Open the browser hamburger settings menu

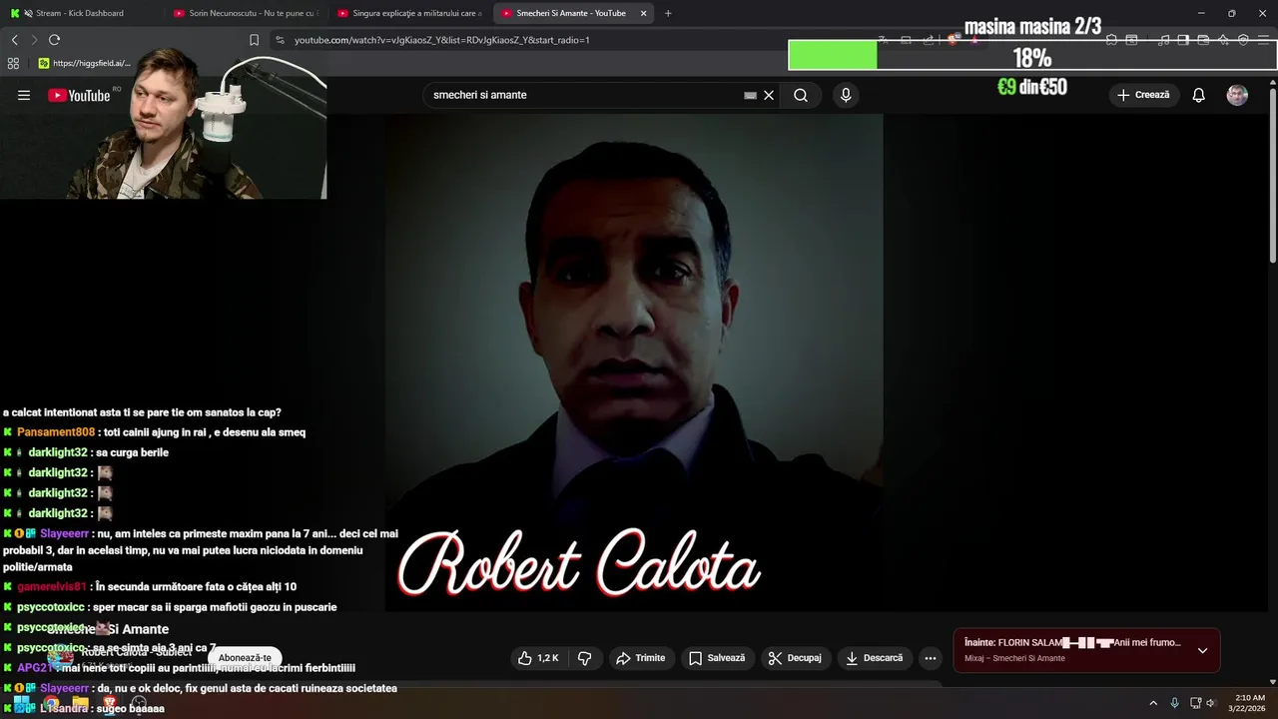pos(1263,40)
